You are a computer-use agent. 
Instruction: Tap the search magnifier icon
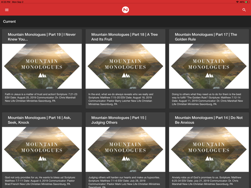(x=244, y=10)
